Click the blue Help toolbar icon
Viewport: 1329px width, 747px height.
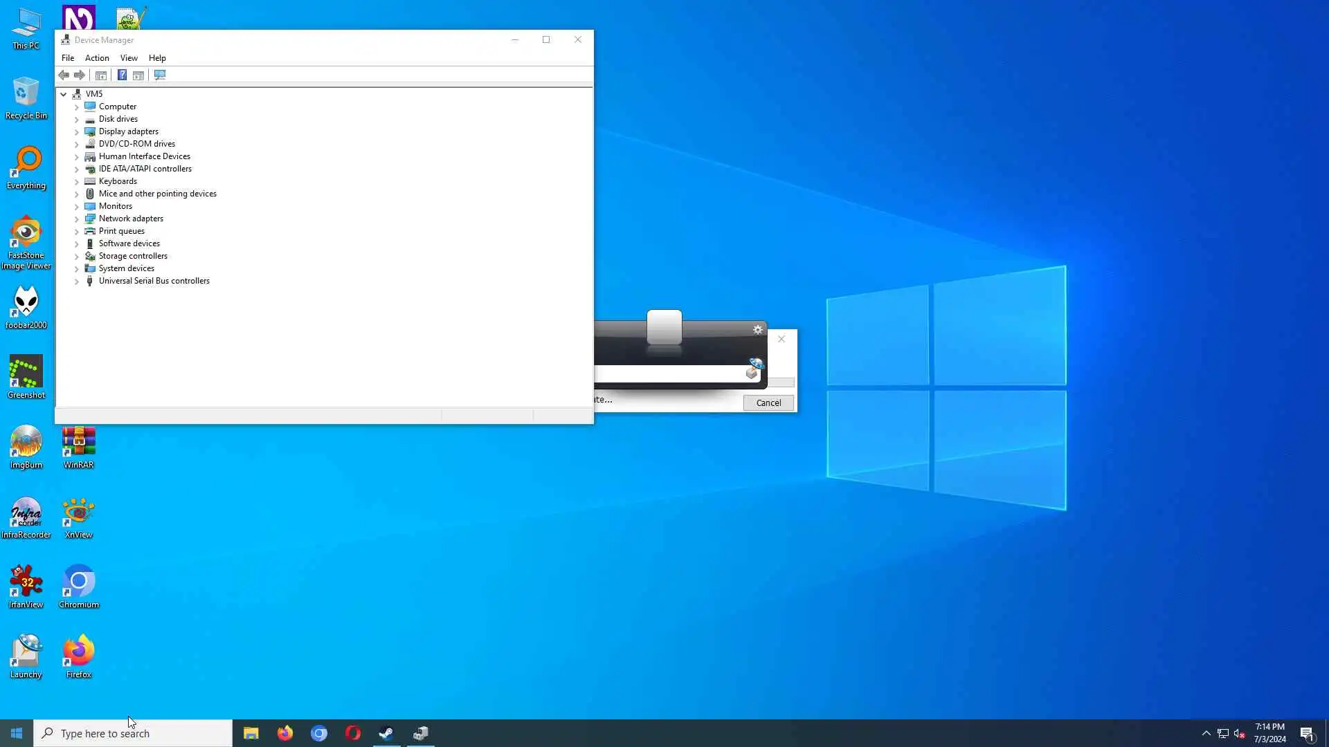click(122, 75)
